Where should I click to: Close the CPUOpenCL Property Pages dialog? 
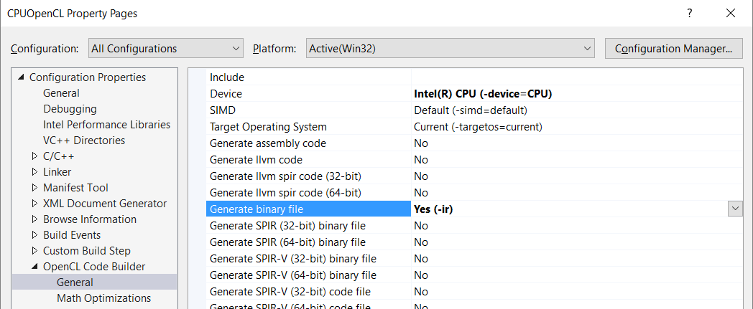coord(731,13)
